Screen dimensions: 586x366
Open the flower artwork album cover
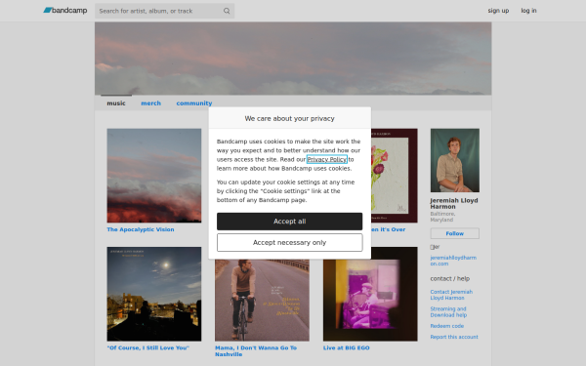click(x=395, y=176)
